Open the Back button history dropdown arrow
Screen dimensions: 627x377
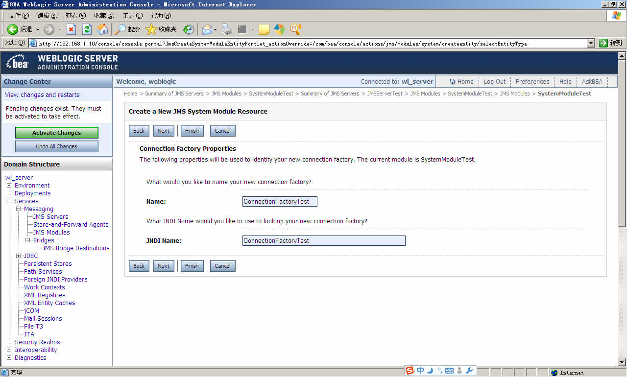tap(38, 29)
